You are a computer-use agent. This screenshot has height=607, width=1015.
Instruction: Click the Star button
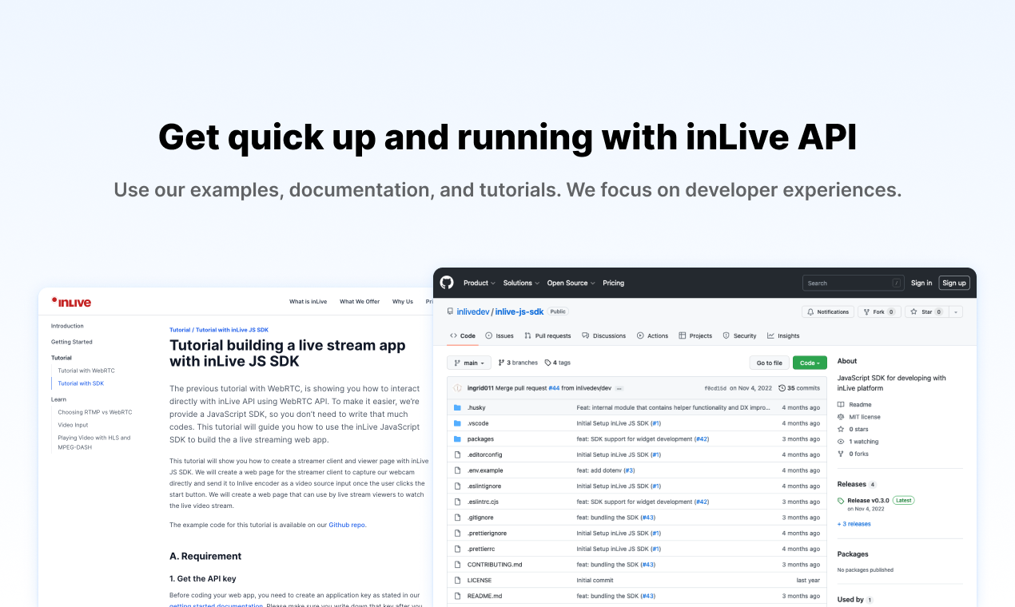click(927, 311)
